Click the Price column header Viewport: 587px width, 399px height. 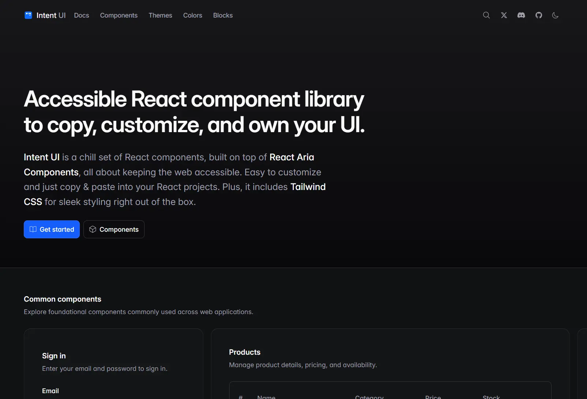coord(433,396)
